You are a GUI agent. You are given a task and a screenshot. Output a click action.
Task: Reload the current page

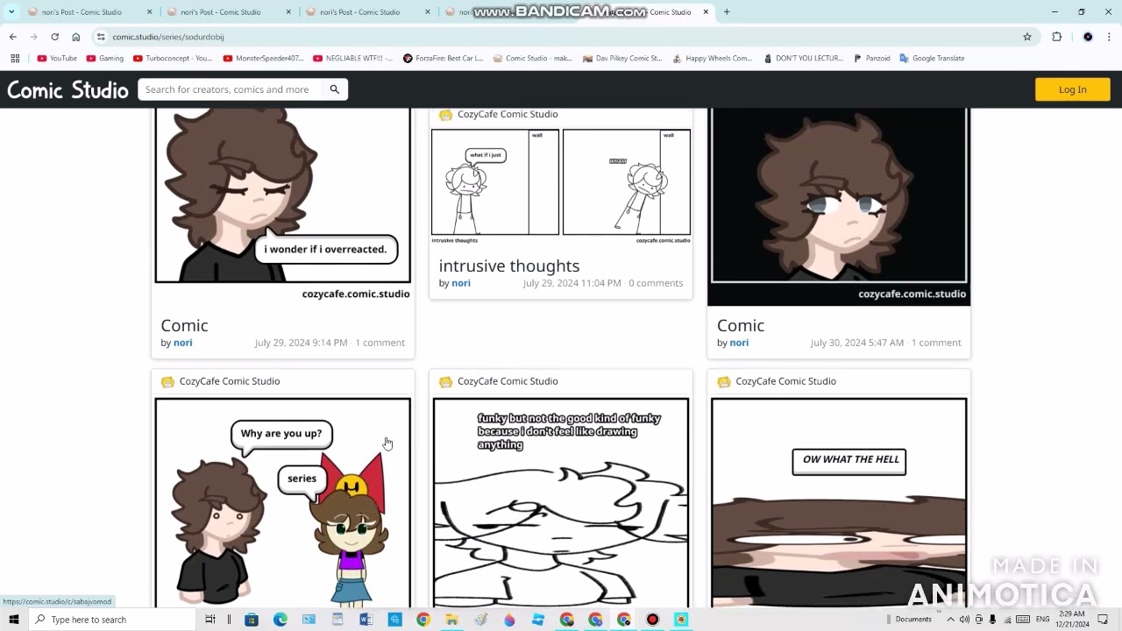[54, 37]
